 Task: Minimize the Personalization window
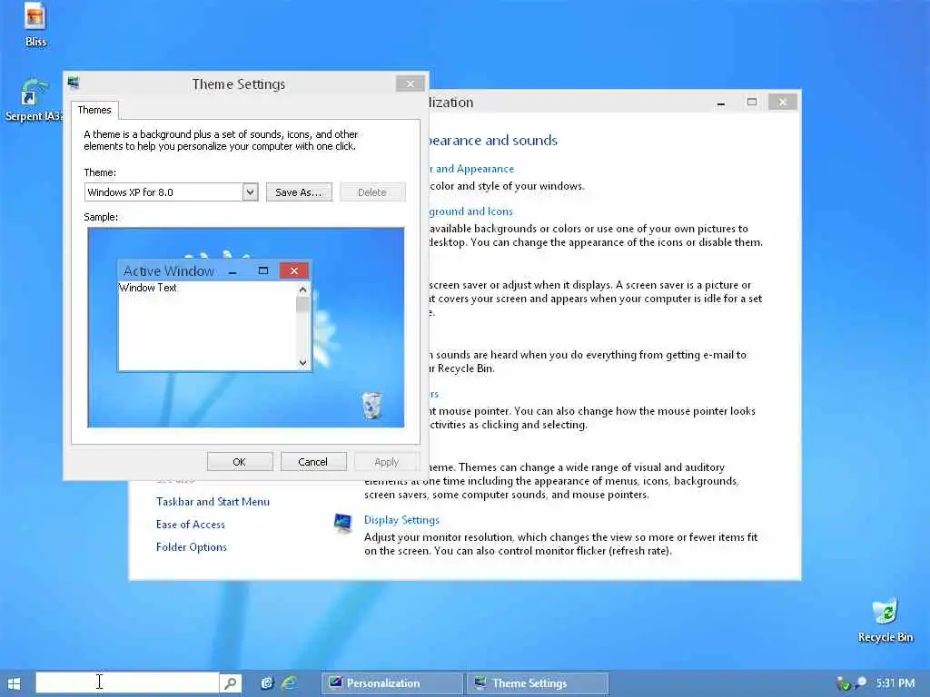[720, 103]
